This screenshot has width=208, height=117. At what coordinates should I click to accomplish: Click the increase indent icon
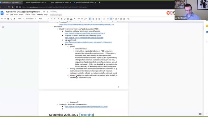pos(124,19)
